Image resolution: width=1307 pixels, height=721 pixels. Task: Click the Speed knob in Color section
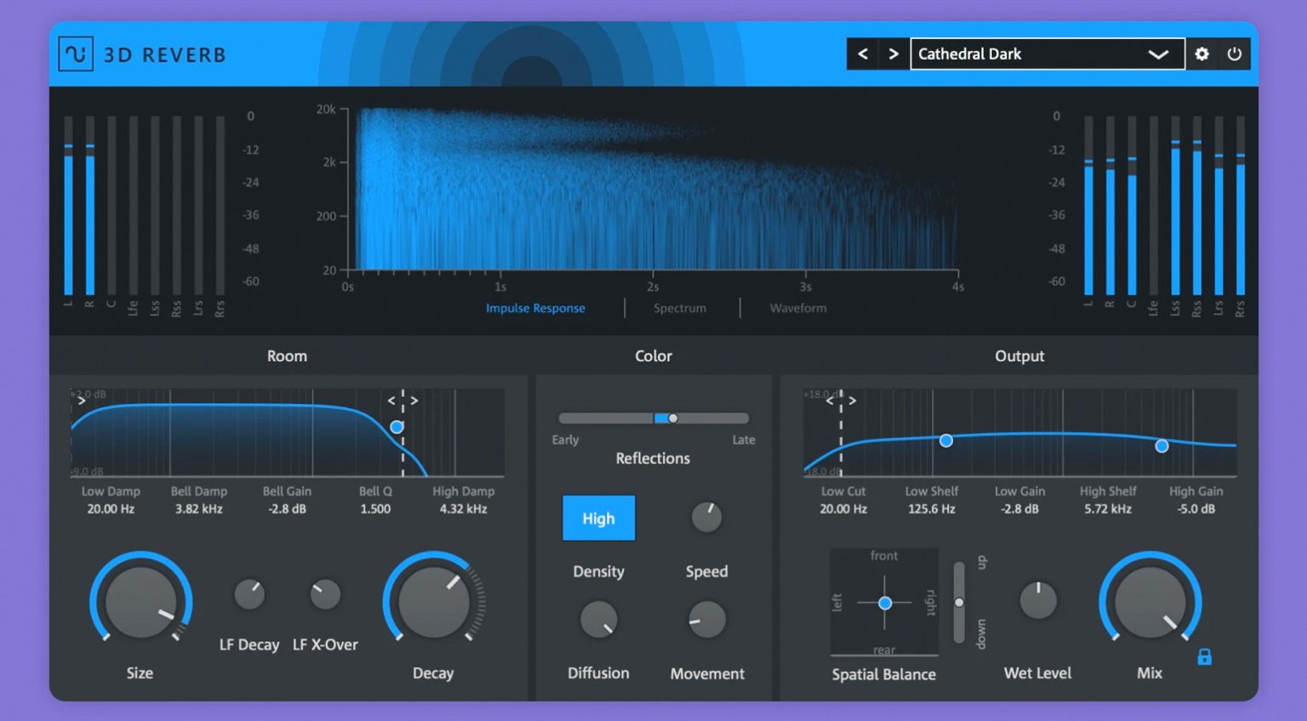tap(706, 517)
